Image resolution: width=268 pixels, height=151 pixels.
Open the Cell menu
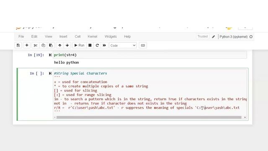point(77,36)
